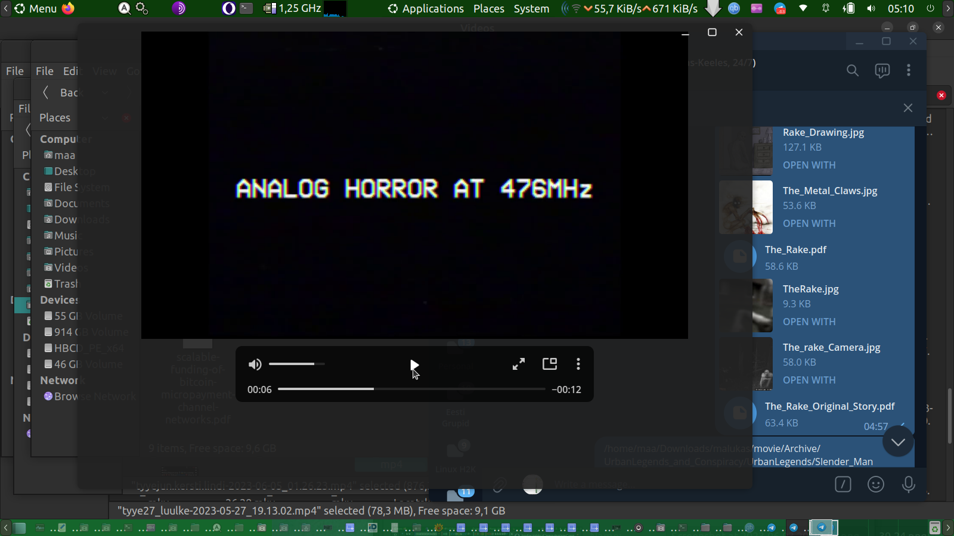954x536 pixels.
Task: Open The_rake_Camera.jpg with another app
Action: 809,380
